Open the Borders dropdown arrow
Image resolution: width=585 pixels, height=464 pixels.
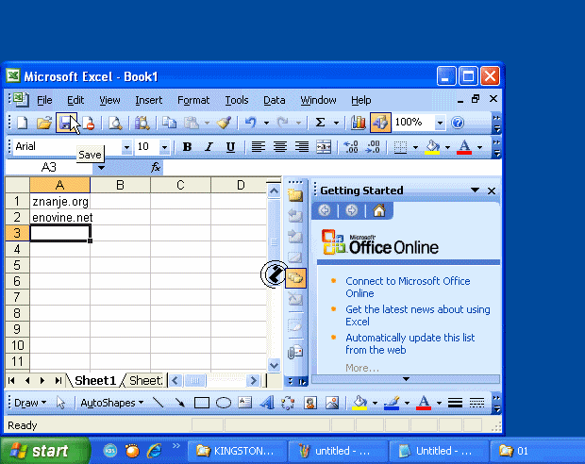(x=415, y=147)
